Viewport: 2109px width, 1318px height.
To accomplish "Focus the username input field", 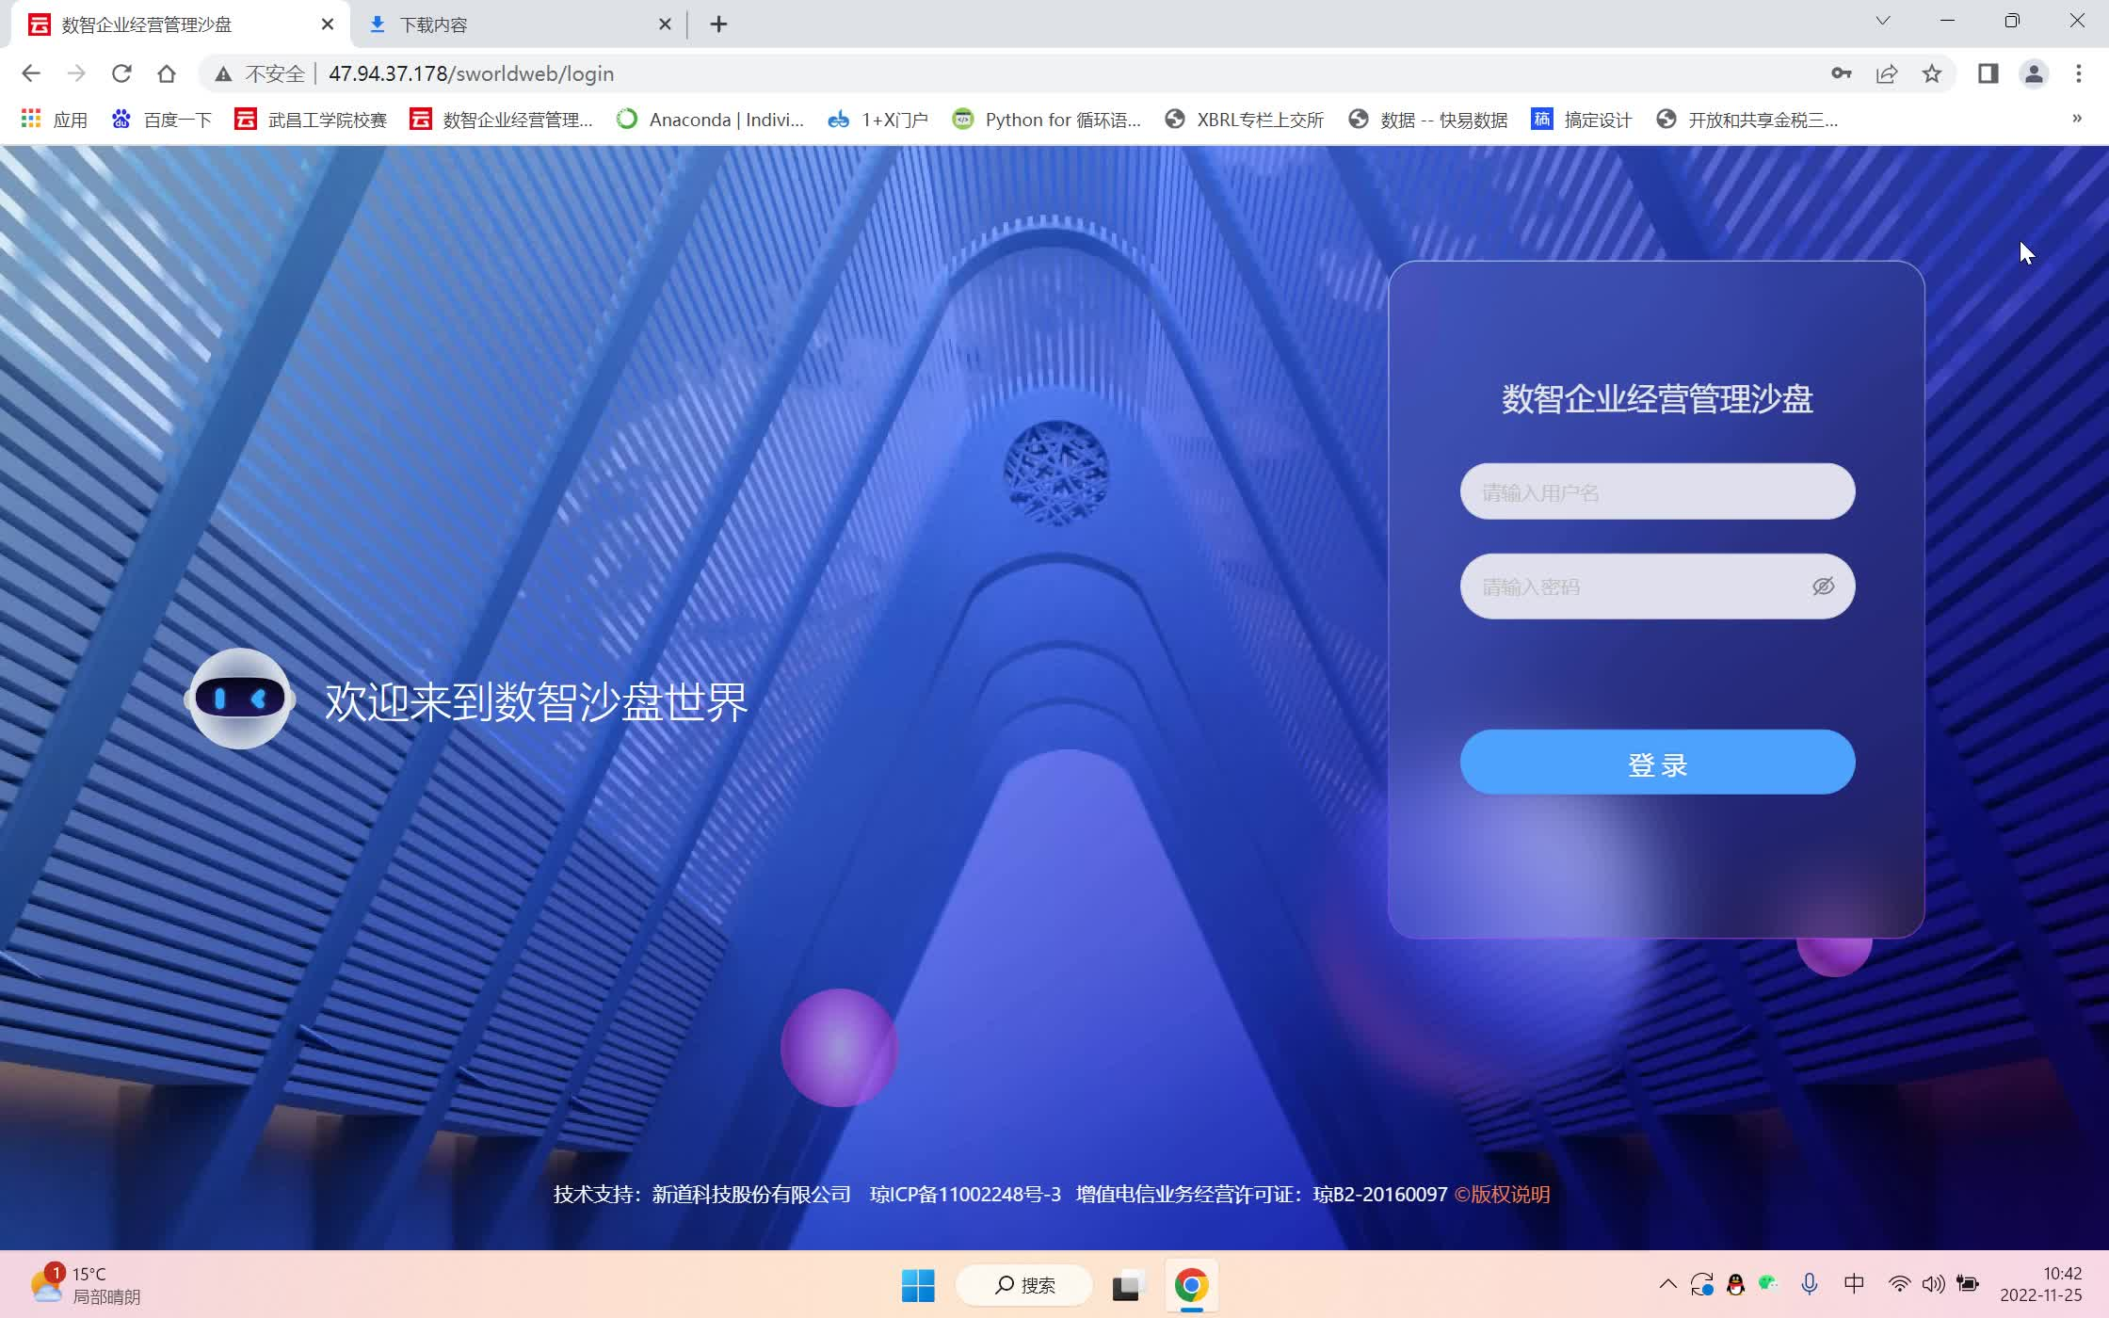I will coord(1657,491).
